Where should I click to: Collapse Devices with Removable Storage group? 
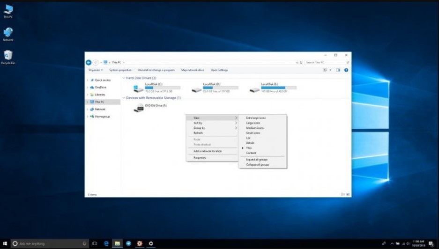point(124,98)
